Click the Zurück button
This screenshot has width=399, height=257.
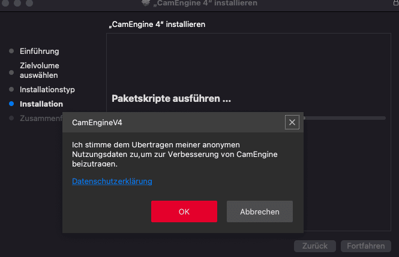coord(315,246)
